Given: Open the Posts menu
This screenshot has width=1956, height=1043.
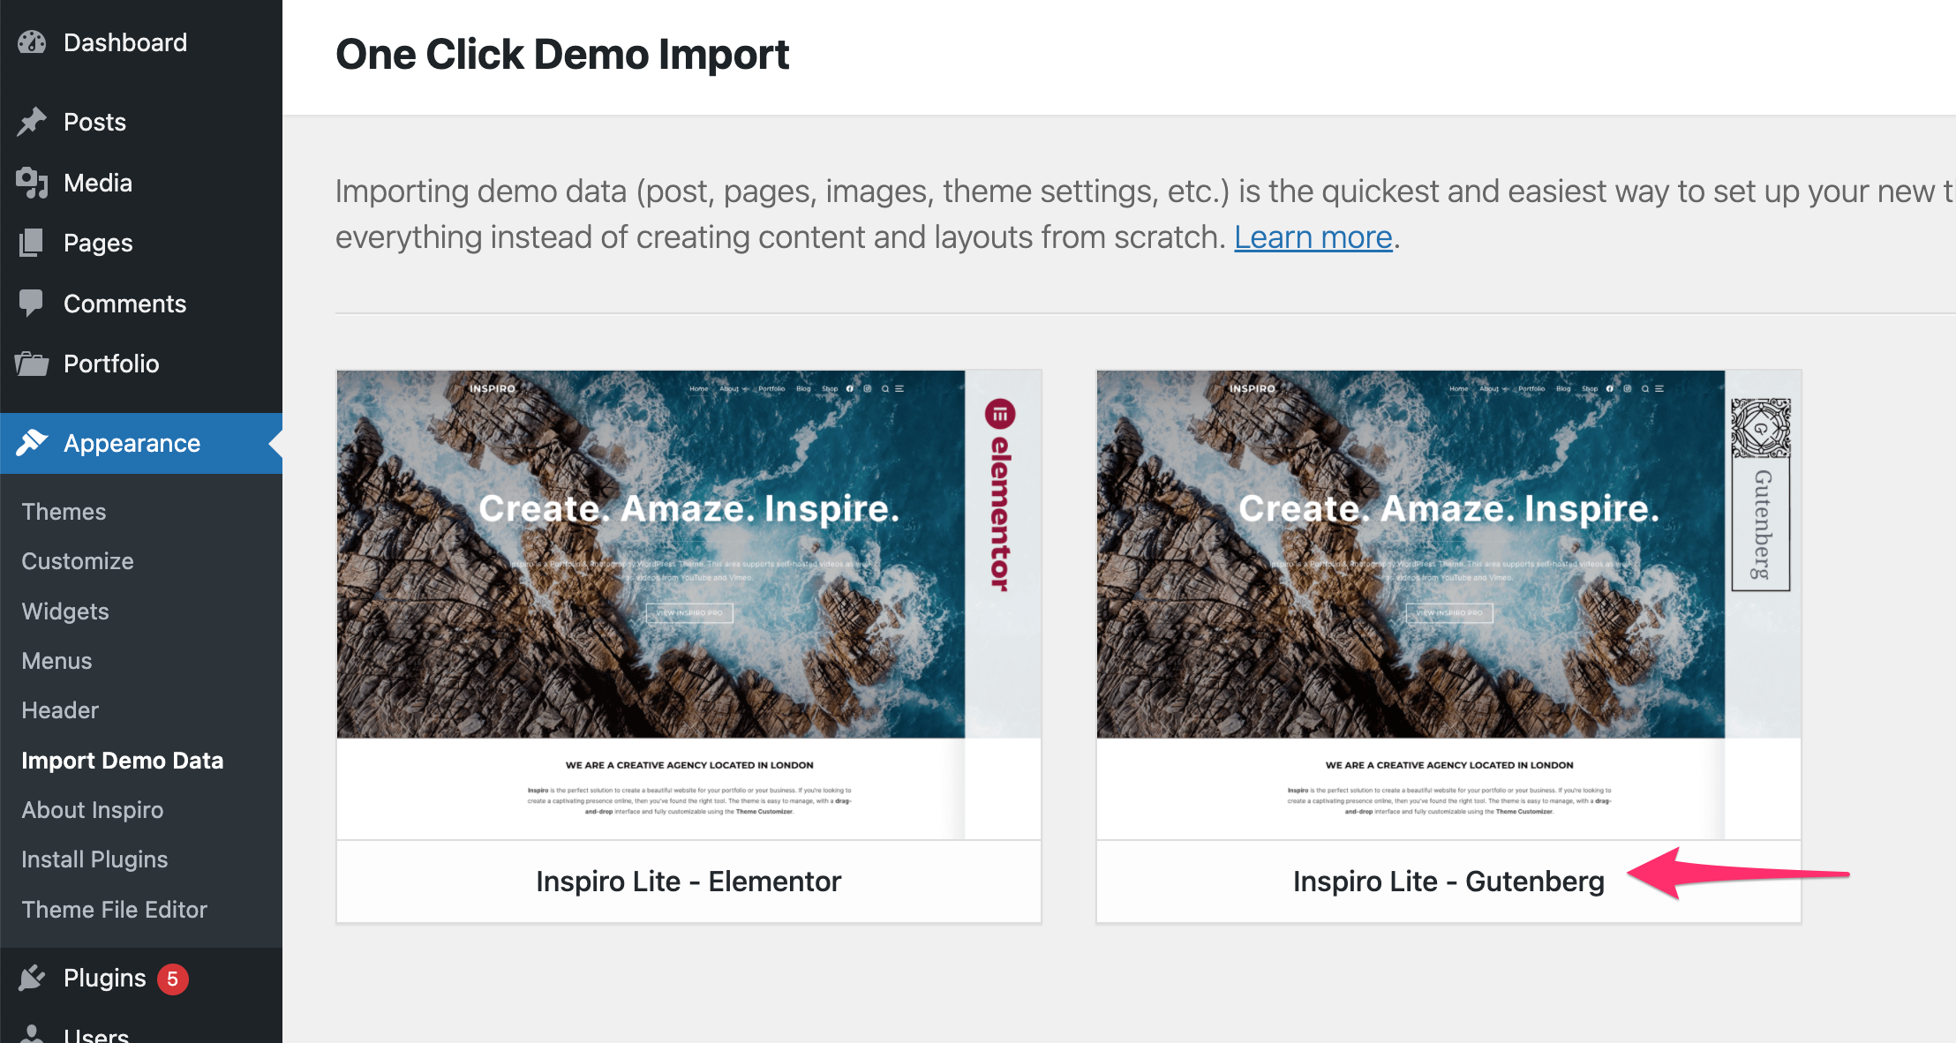Looking at the screenshot, I should pos(141,122).
